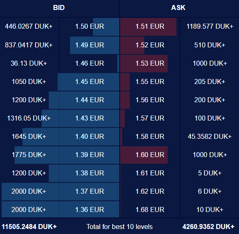Click the 1775 DUK+ bid volume
The height and width of the screenshot is (234, 239).
pos(29,155)
